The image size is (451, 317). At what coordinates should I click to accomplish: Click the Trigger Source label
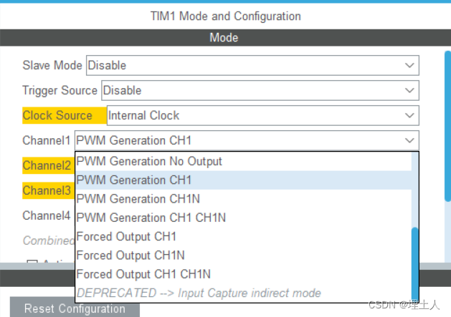(x=60, y=90)
